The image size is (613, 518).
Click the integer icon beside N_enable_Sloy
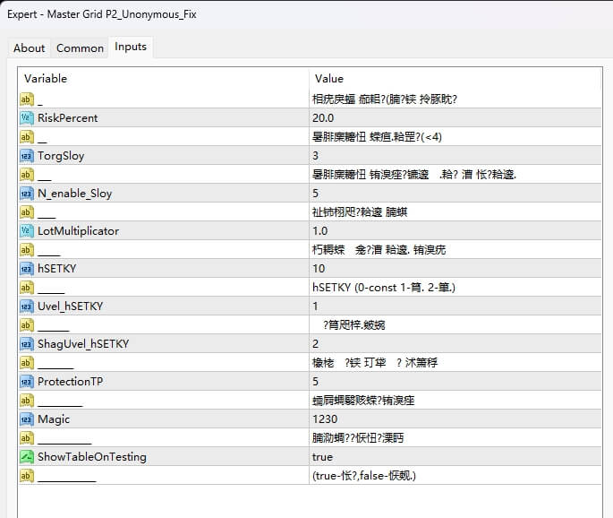click(27, 193)
